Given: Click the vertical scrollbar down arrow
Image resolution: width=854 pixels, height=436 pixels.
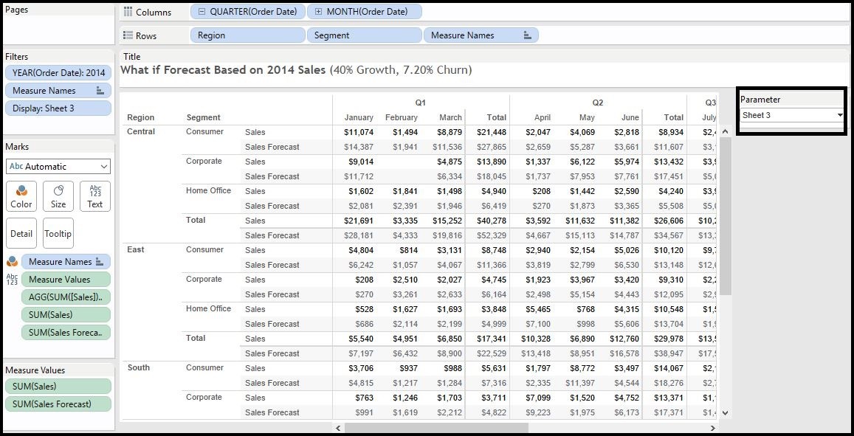Looking at the screenshot, I should (x=726, y=413).
